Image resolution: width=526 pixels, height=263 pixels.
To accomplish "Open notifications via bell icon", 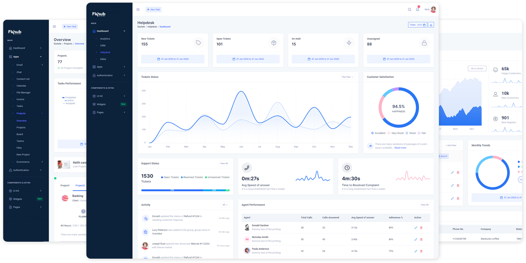I will (418, 9).
